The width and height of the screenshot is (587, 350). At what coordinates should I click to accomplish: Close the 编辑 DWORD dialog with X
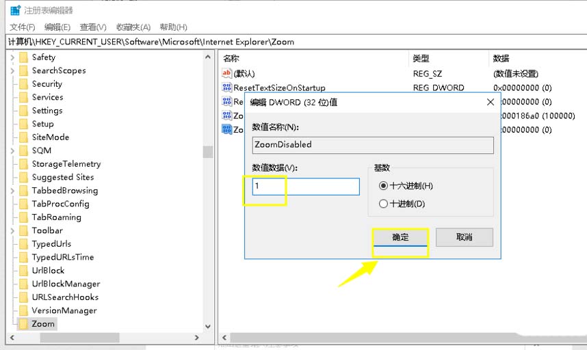click(x=491, y=102)
